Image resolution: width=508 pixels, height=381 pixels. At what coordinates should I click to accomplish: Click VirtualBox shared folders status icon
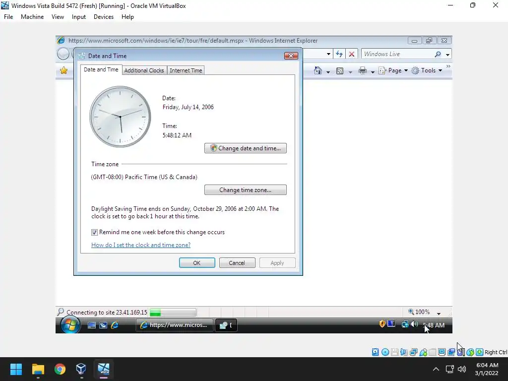(433, 352)
